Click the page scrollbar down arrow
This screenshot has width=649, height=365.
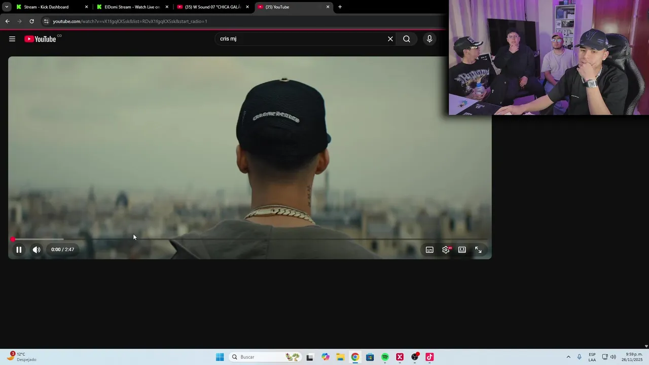646,346
